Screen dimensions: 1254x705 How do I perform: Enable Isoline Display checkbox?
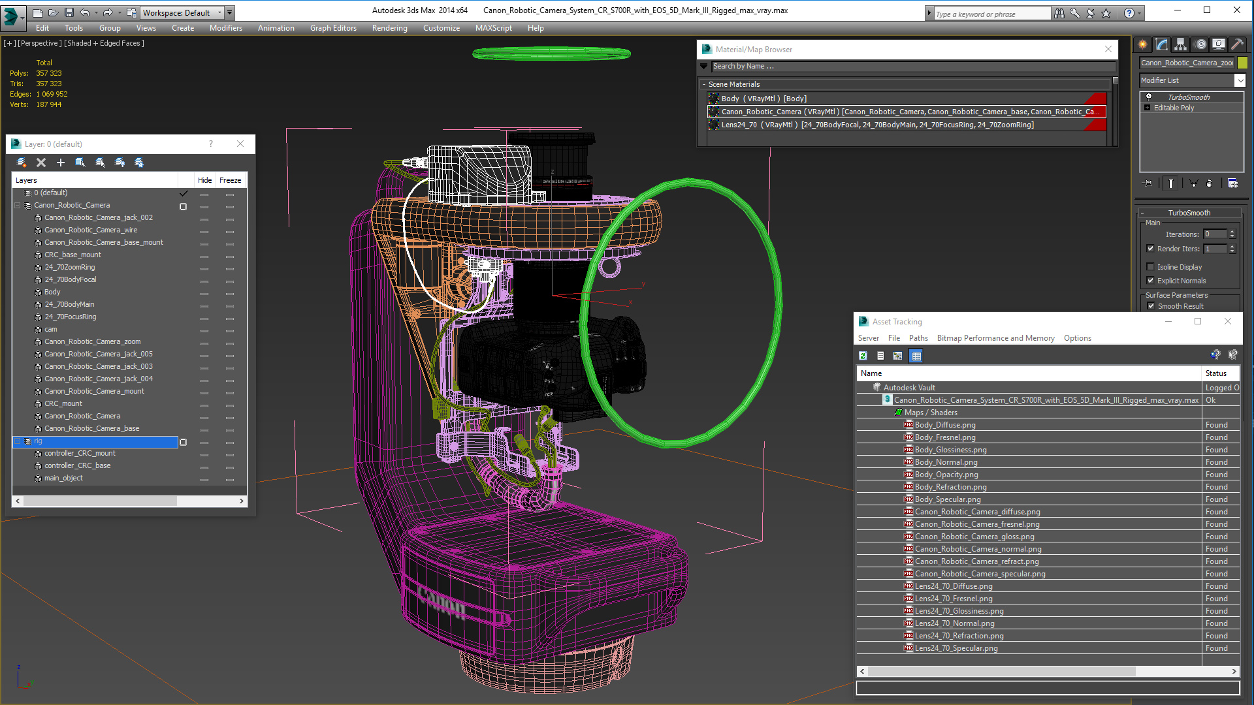pyautogui.click(x=1151, y=267)
